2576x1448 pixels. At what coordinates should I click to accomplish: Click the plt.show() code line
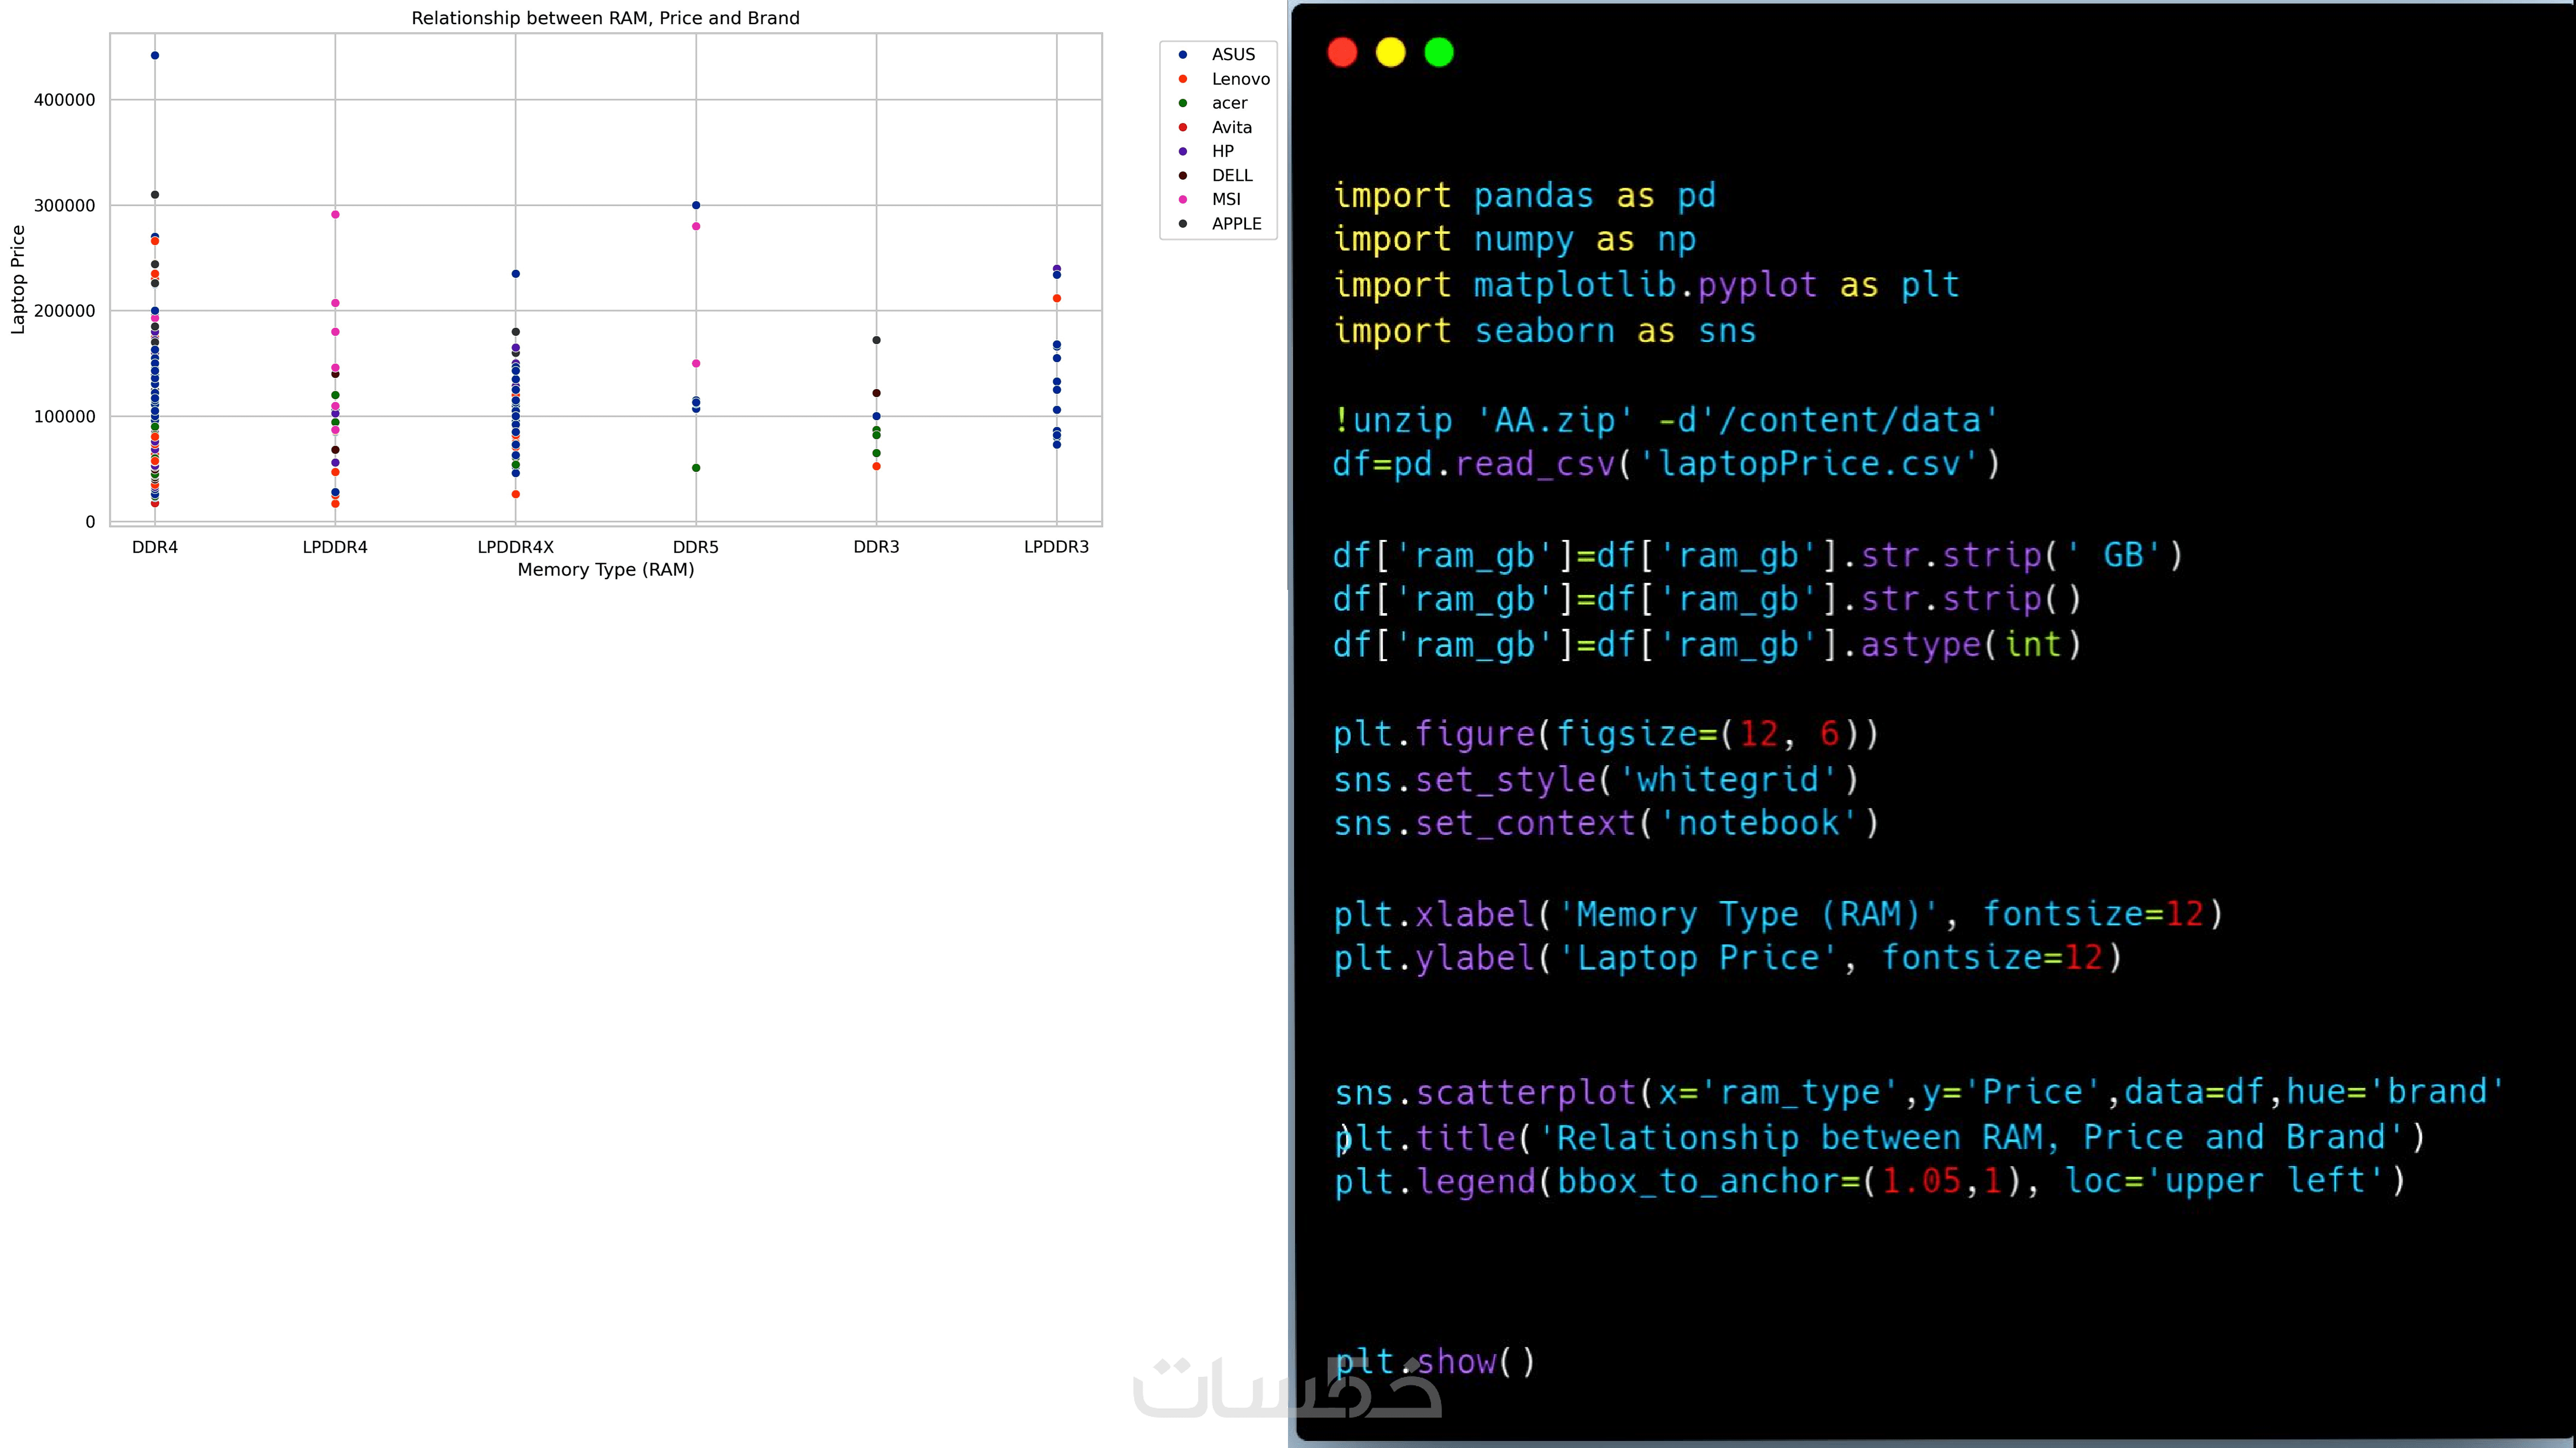1434,1362
